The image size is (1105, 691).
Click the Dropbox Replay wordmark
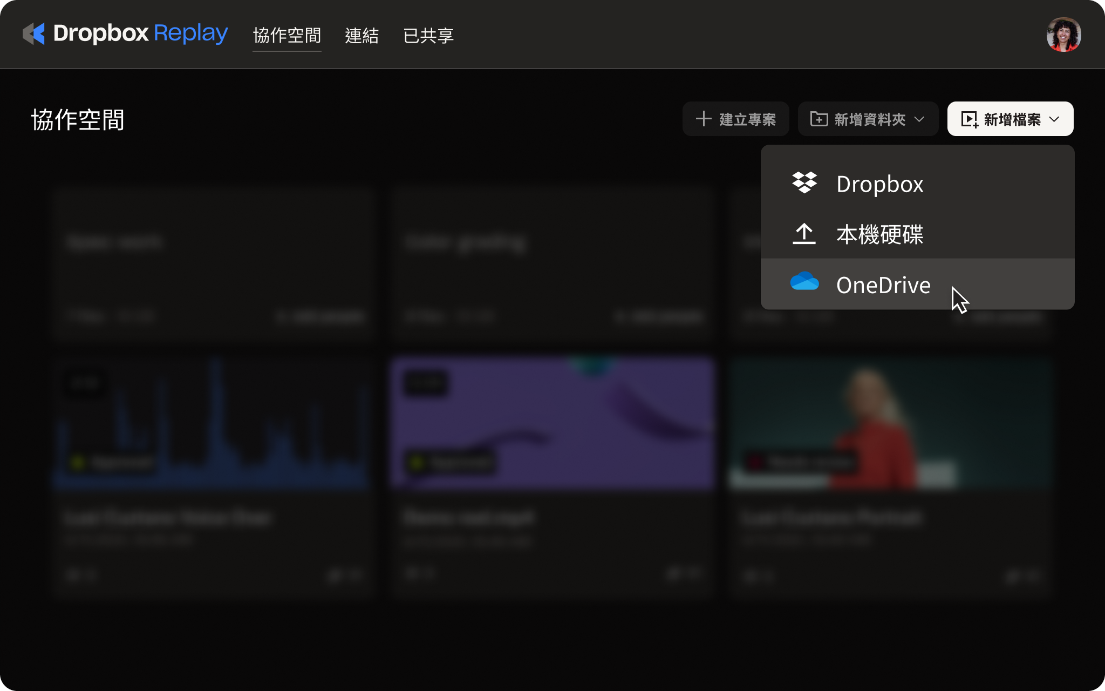pos(140,33)
